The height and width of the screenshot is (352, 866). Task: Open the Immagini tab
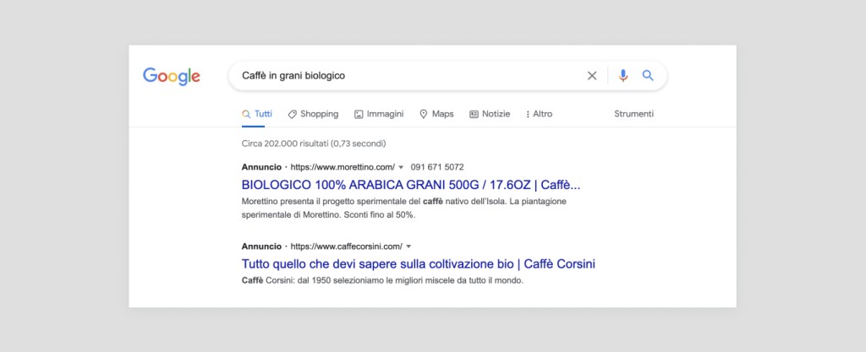click(x=379, y=114)
